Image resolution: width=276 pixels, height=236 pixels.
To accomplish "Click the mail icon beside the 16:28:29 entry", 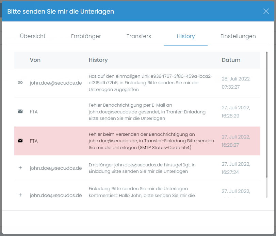I will (20, 111).
